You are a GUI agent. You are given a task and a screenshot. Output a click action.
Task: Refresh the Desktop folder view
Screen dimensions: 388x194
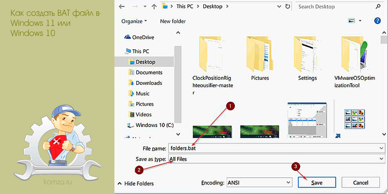(287, 6)
